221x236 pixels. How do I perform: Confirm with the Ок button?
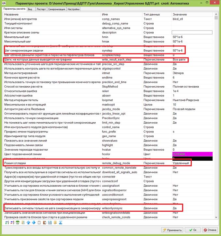pyautogui.click(x=192, y=230)
